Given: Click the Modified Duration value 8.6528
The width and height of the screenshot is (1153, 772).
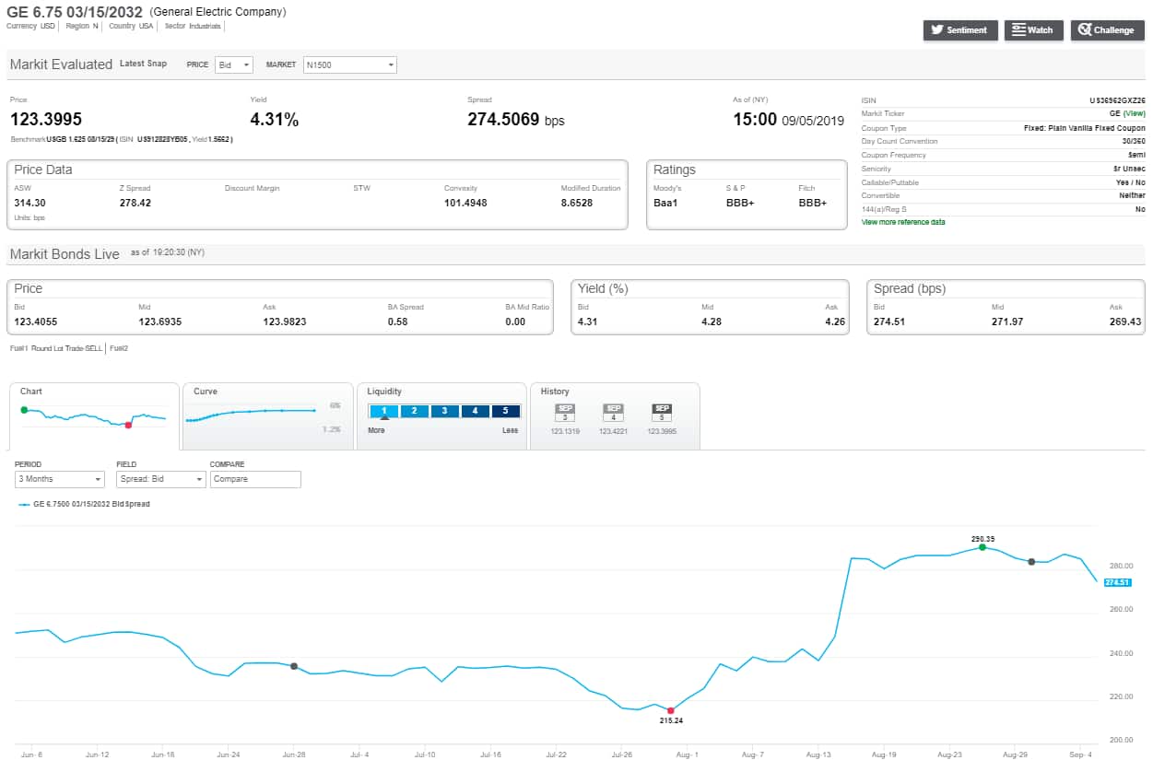Looking at the screenshot, I should tap(577, 203).
